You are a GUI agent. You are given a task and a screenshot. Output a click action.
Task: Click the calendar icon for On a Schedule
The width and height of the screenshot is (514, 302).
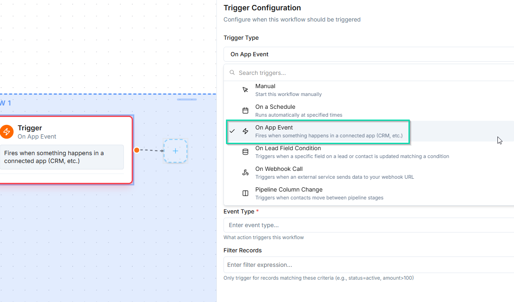click(x=245, y=110)
